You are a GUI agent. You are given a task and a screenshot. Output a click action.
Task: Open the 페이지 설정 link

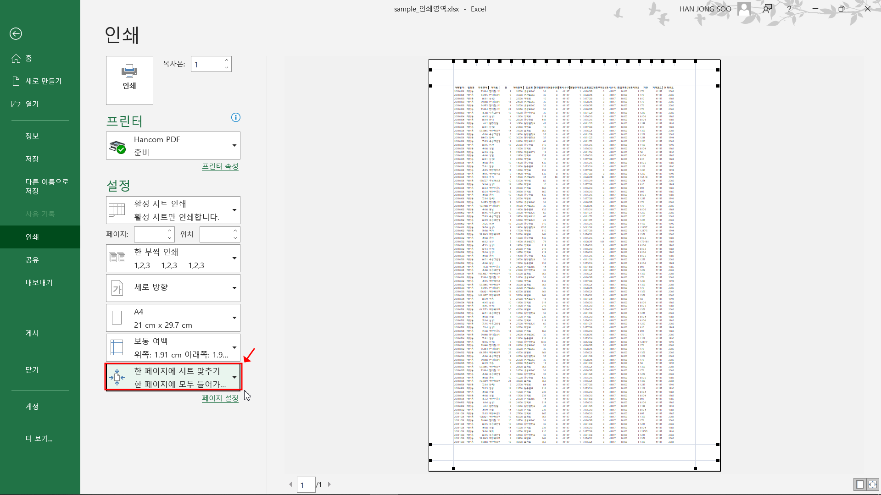pyautogui.click(x=220, y=398)
